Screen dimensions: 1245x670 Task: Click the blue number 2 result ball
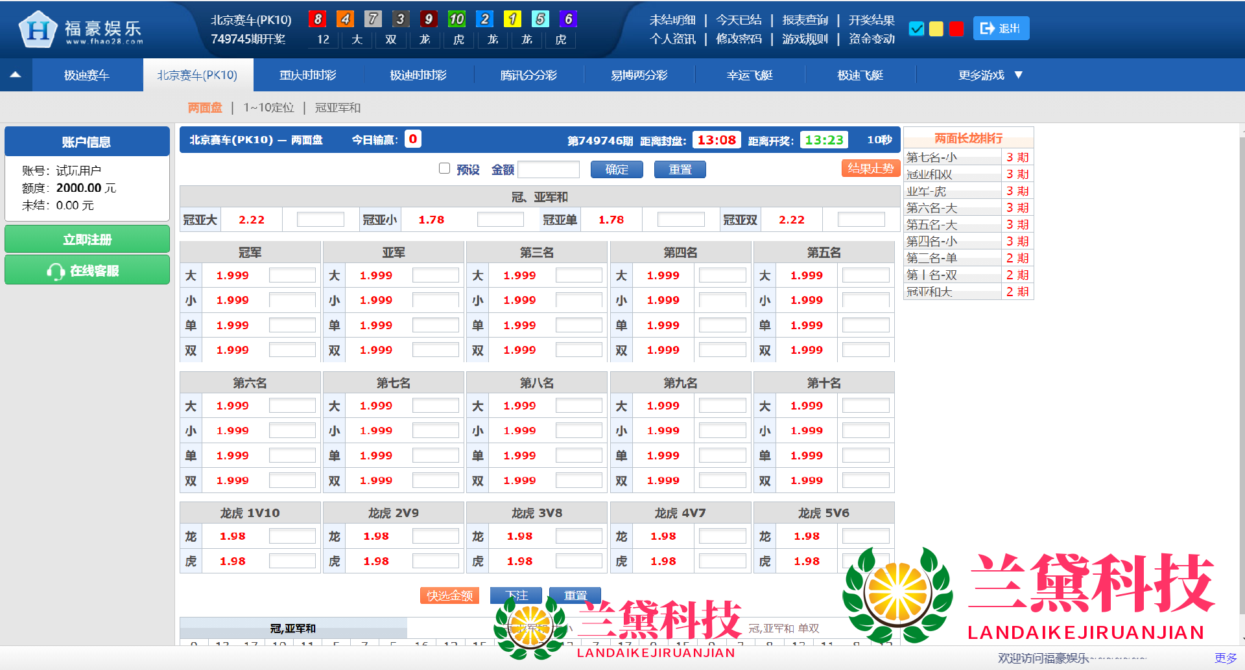click(x=484, y=19)
